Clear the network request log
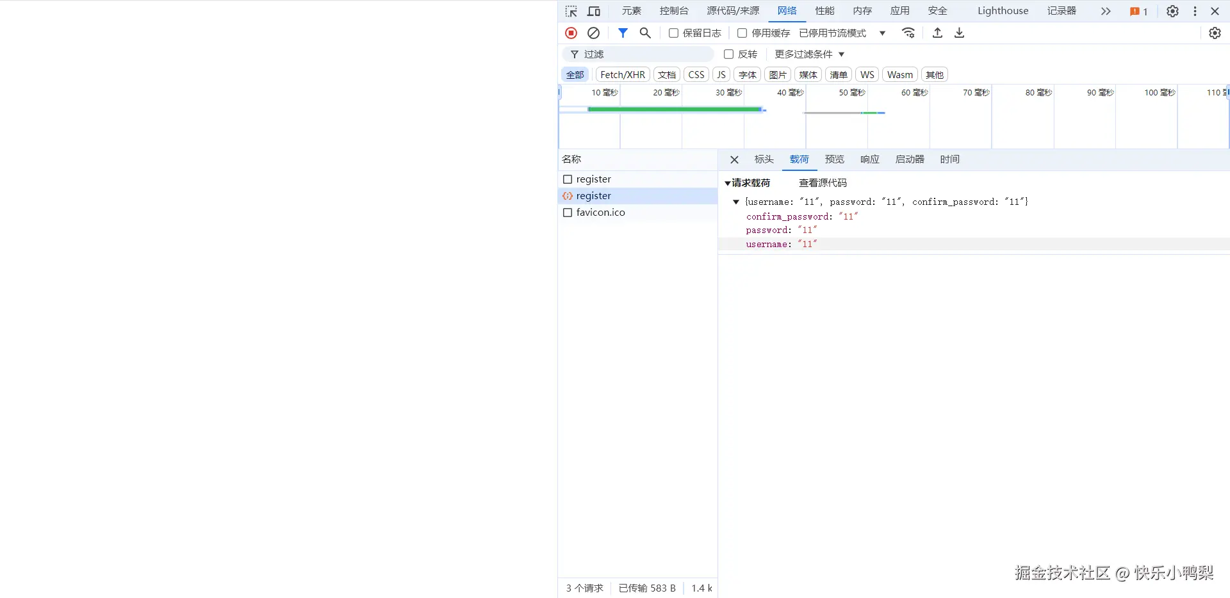1230x598 pixels. (593, 33)
